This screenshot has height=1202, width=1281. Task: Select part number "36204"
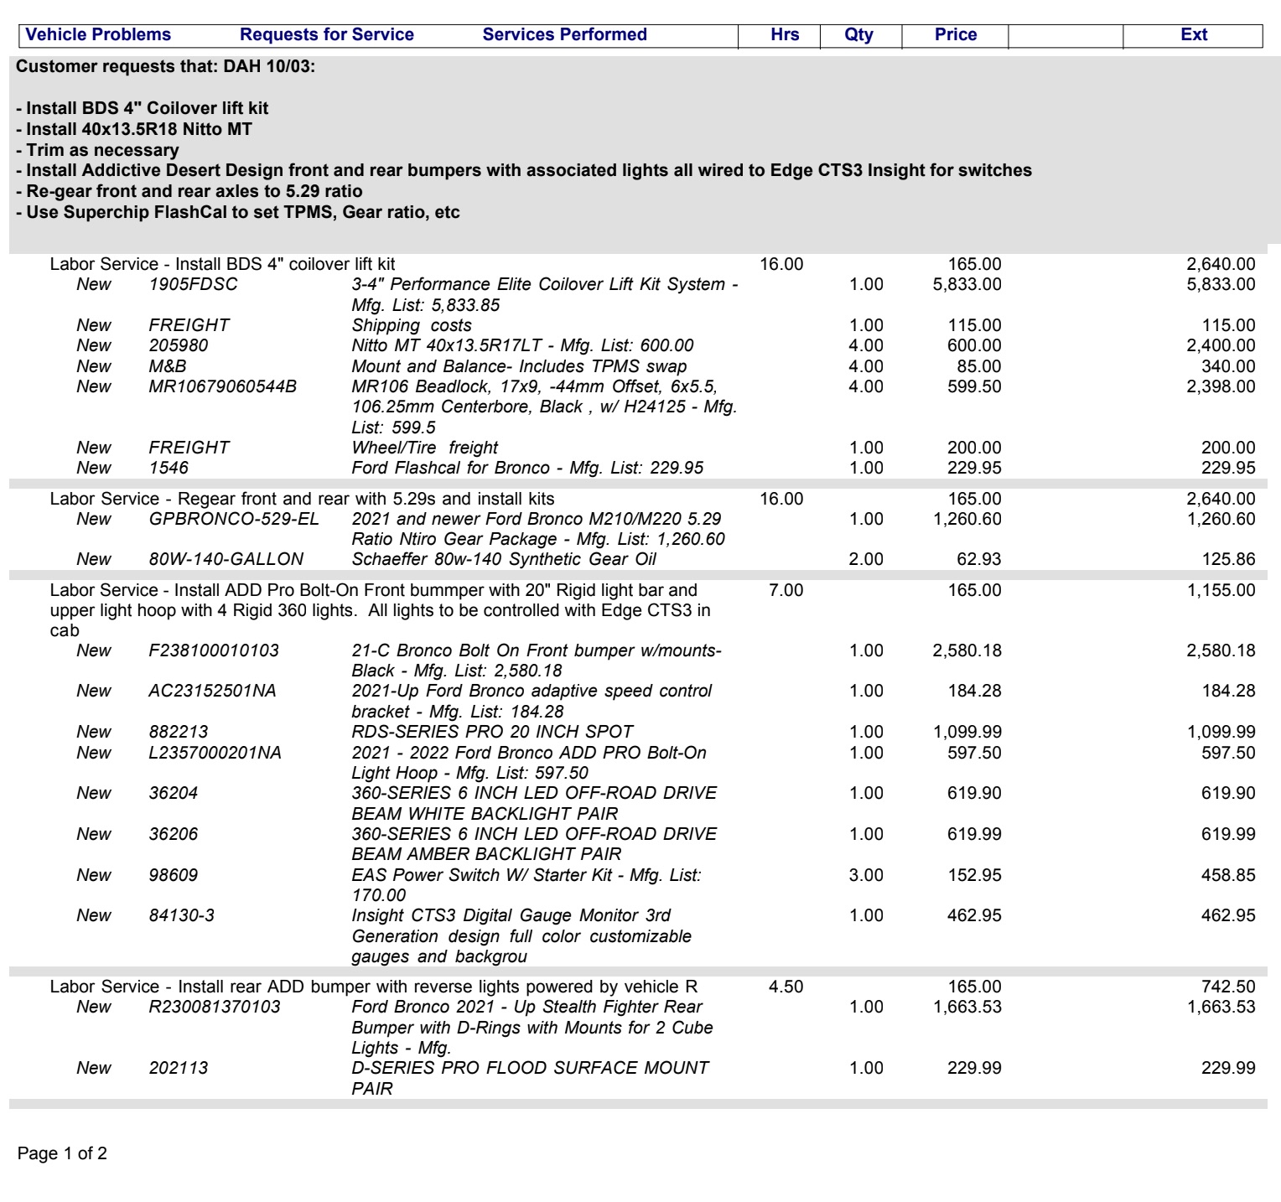click(174, 794)
